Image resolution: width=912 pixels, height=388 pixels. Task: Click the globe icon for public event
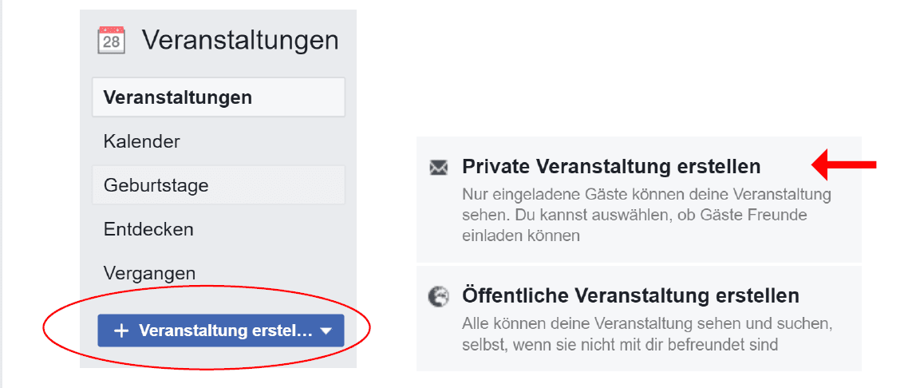pos(438,296)
